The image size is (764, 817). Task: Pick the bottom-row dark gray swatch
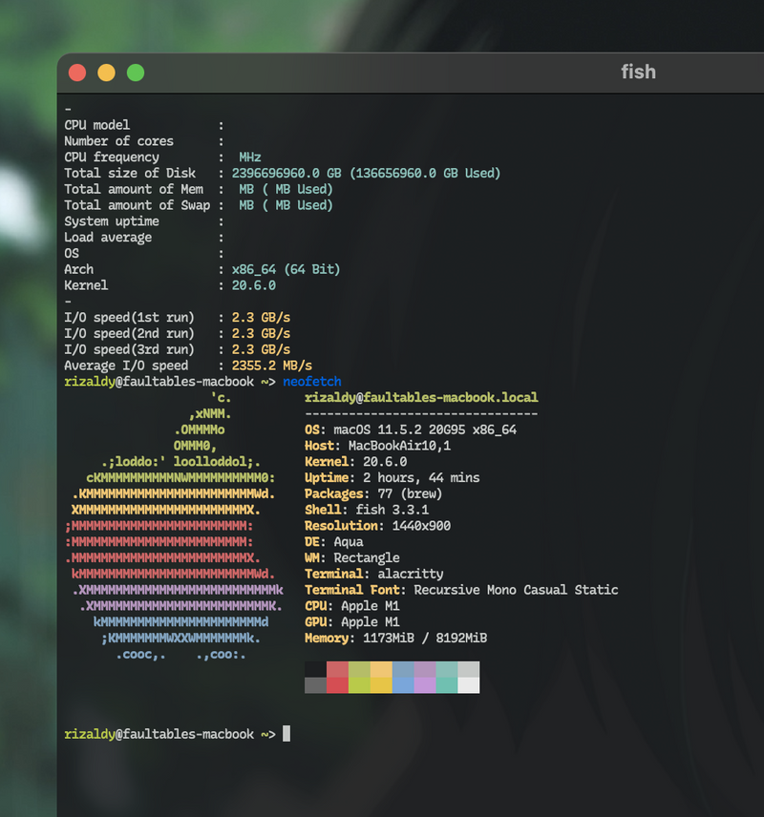click(x=315, y=684)
